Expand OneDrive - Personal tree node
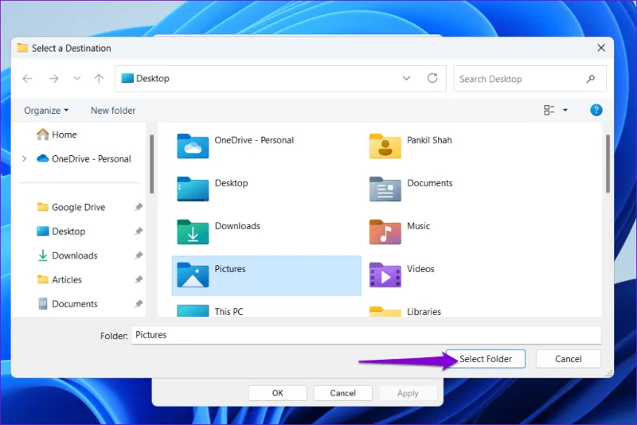Viewport: 637px width, 425px height. pos(25,158)
